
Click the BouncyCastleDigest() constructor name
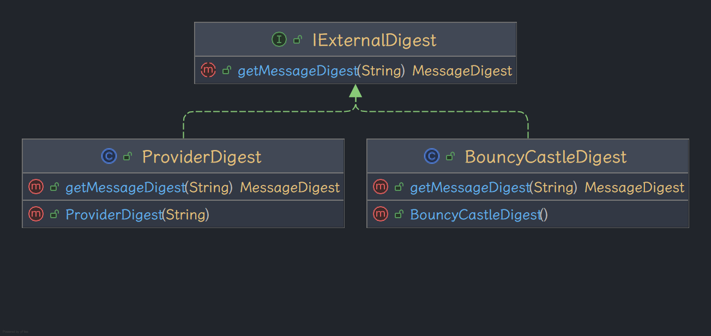(x=475, y=215)
